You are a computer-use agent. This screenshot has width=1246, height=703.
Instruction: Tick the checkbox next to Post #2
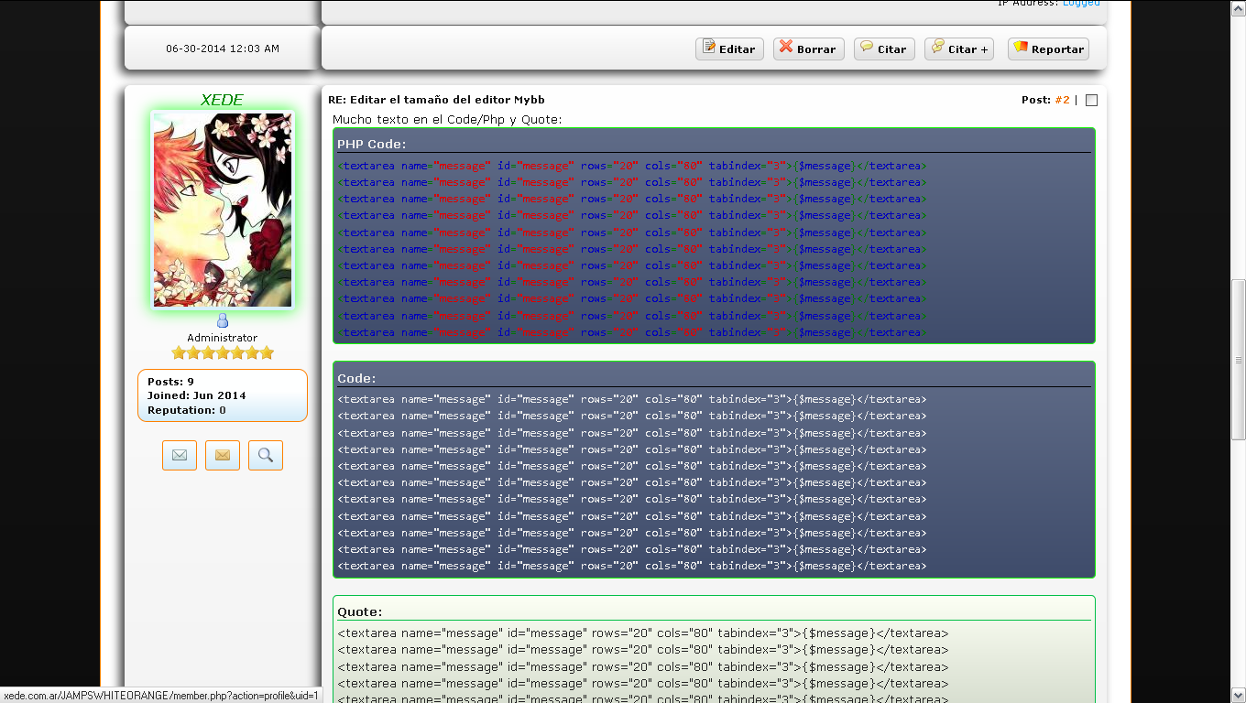(x=1091, y=101)
